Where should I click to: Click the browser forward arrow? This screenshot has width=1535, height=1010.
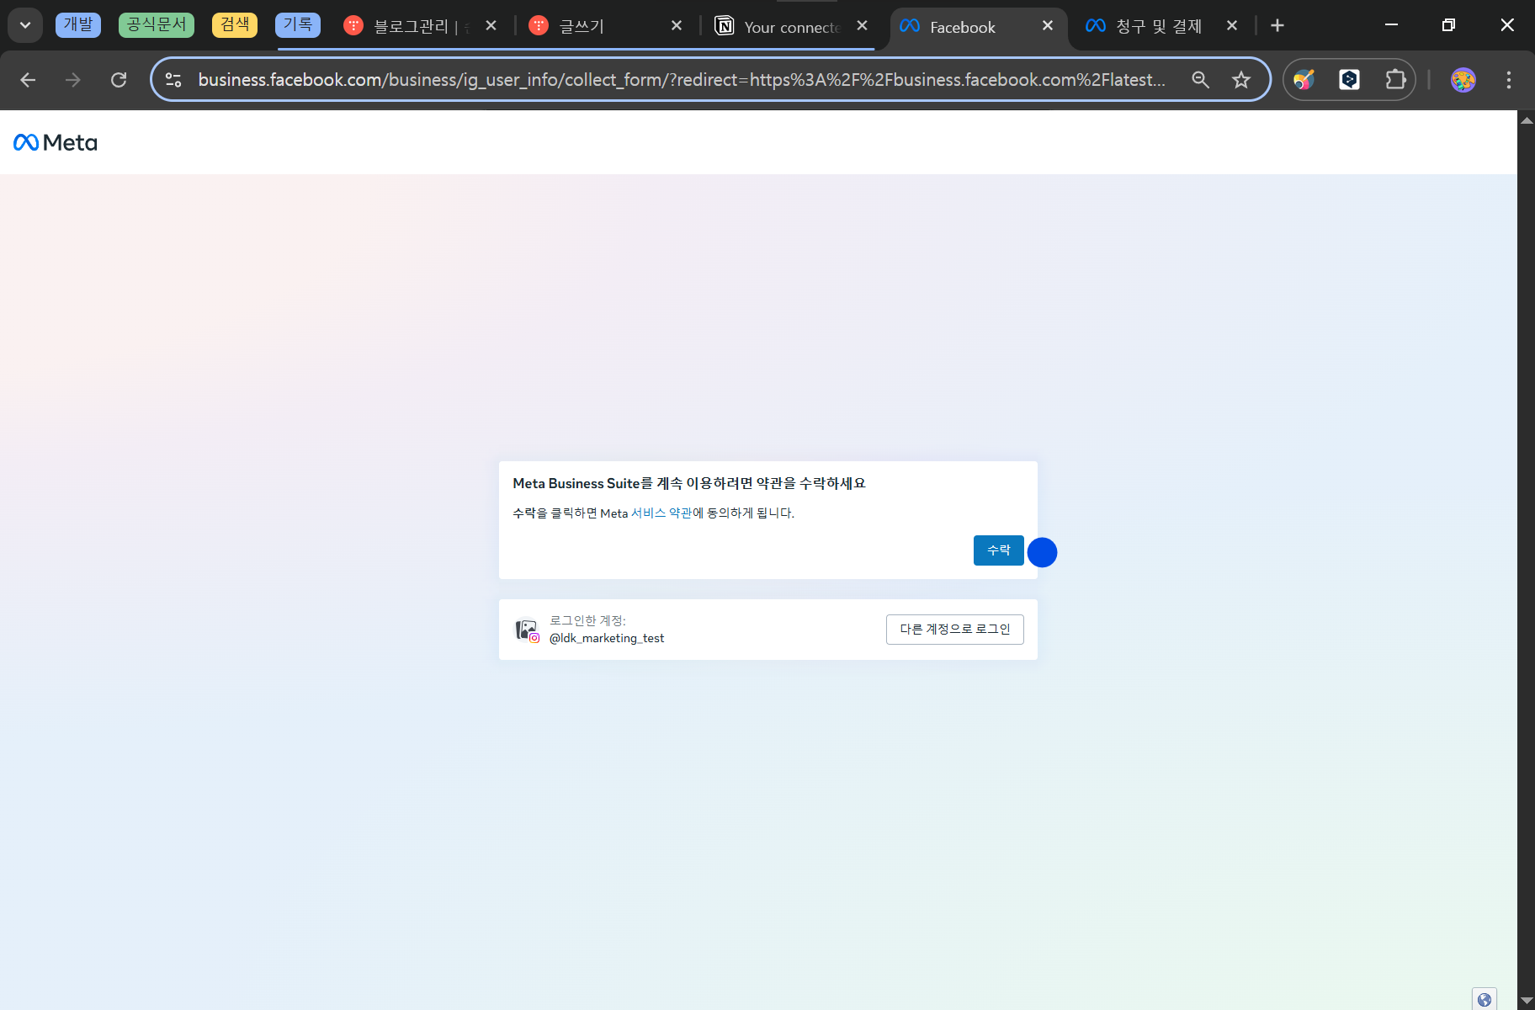73,80
